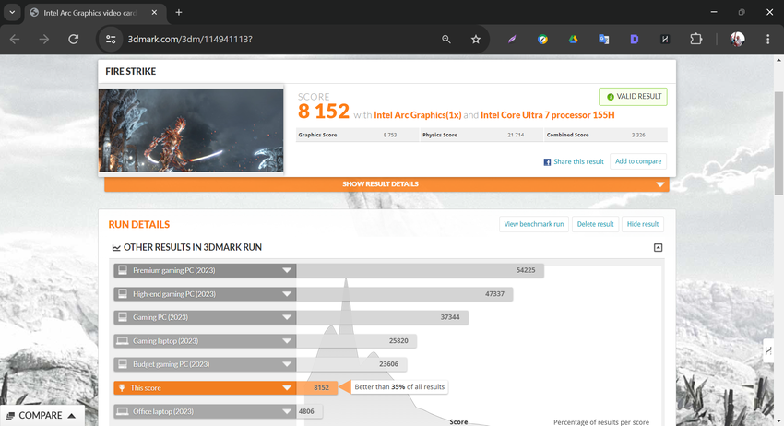Open the Gaming laptop (2023) dropdown arrow

pos(287,341)
